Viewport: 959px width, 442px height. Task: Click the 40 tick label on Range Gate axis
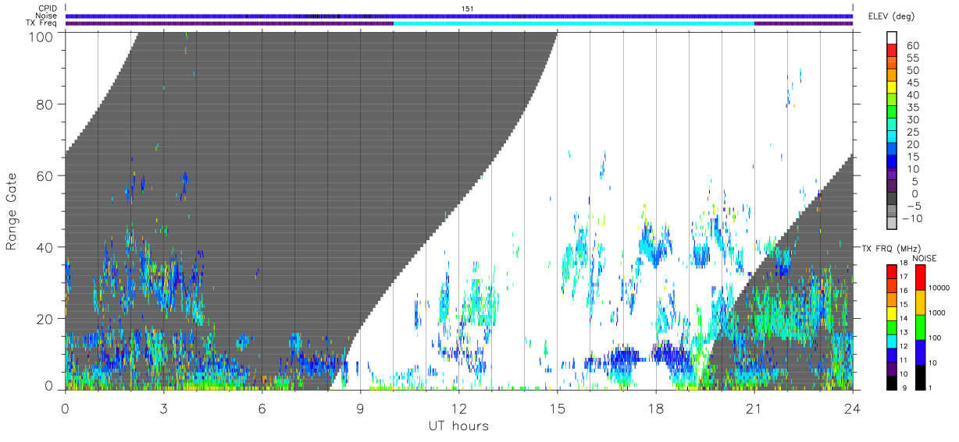(x=44, y=247)
